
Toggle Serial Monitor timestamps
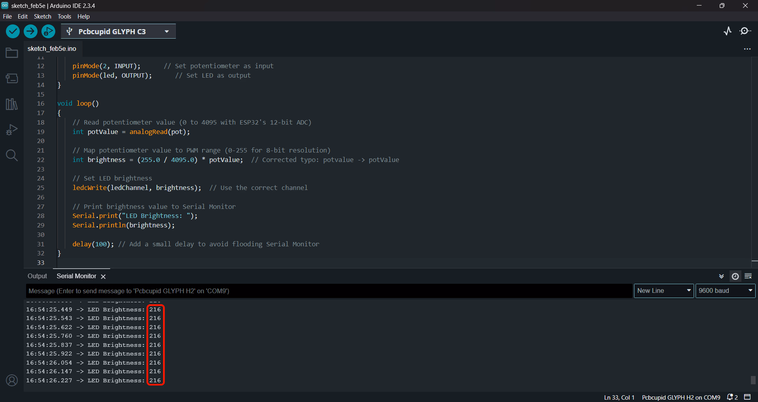pyautogui.click(x=735, y=276)
